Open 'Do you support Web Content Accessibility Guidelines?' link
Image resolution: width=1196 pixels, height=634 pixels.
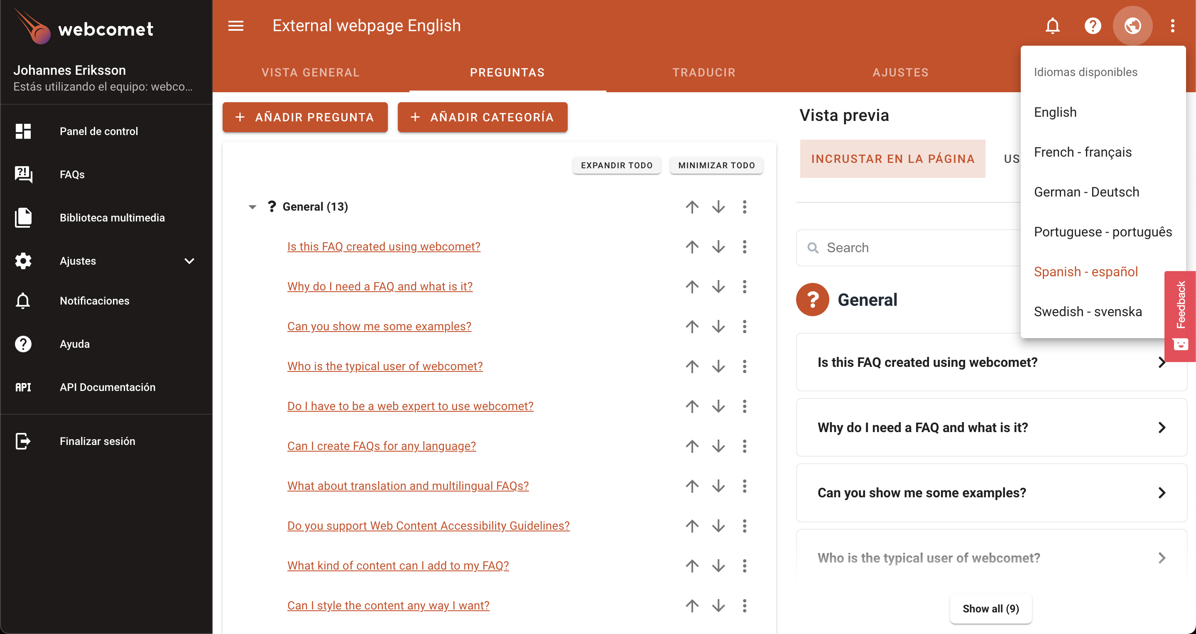coord(428,526)
